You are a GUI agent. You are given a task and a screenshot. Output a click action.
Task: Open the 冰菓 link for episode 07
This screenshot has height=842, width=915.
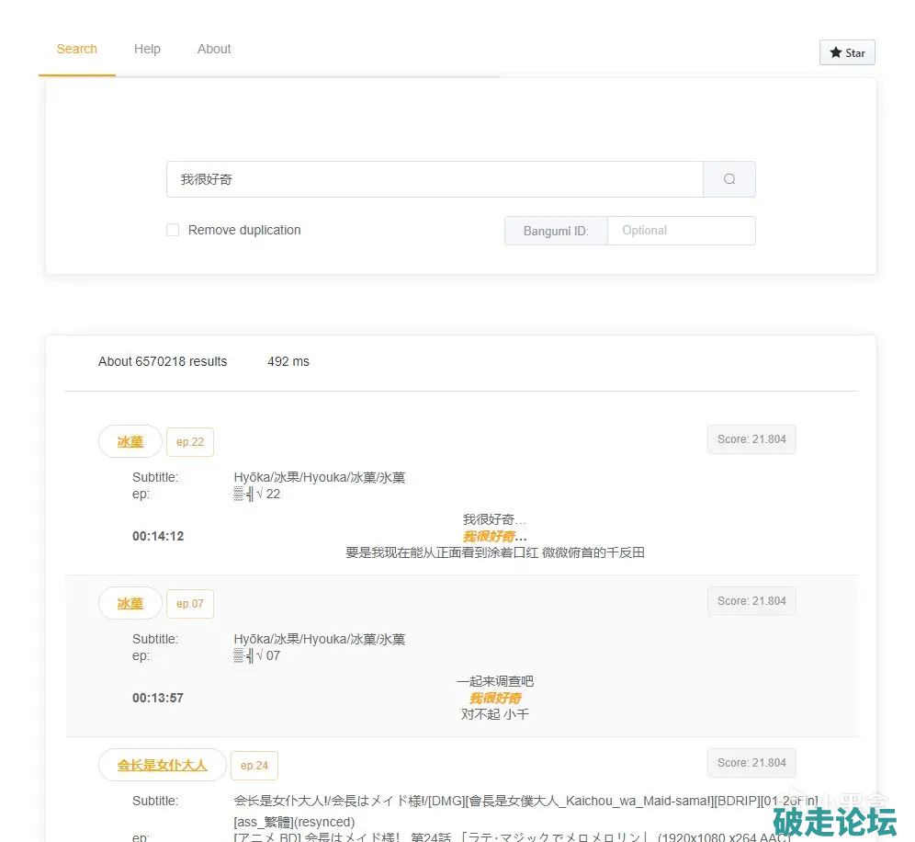(x=130, y=603)
